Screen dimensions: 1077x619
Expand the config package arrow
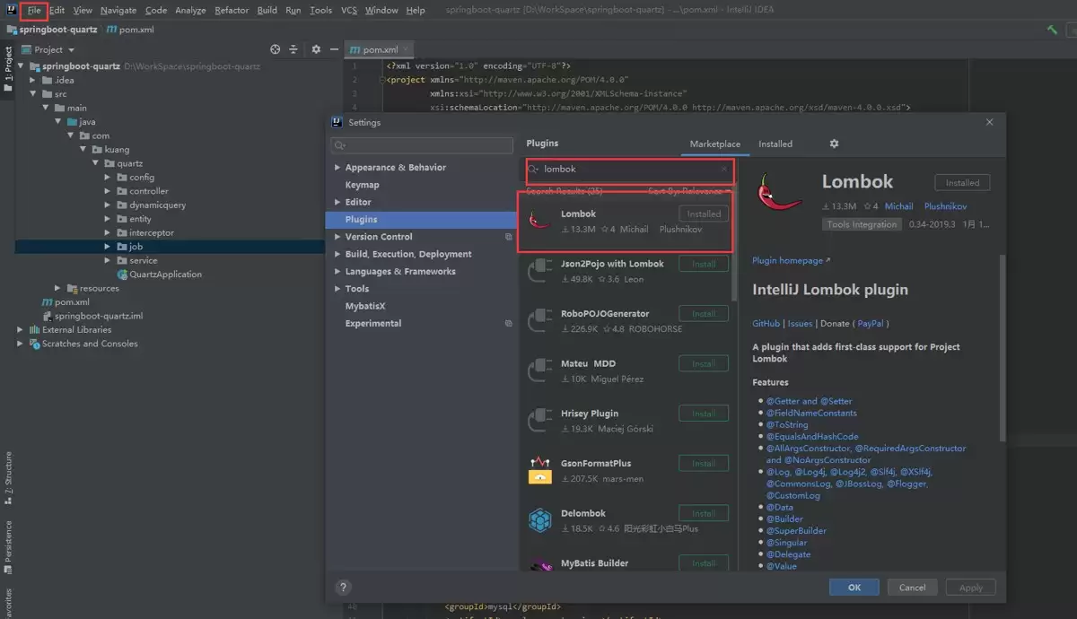(109, 177)
